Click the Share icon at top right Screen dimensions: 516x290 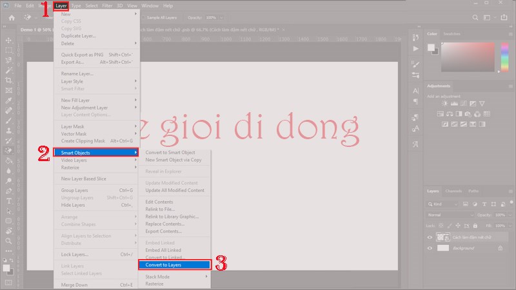pos(504,17)
